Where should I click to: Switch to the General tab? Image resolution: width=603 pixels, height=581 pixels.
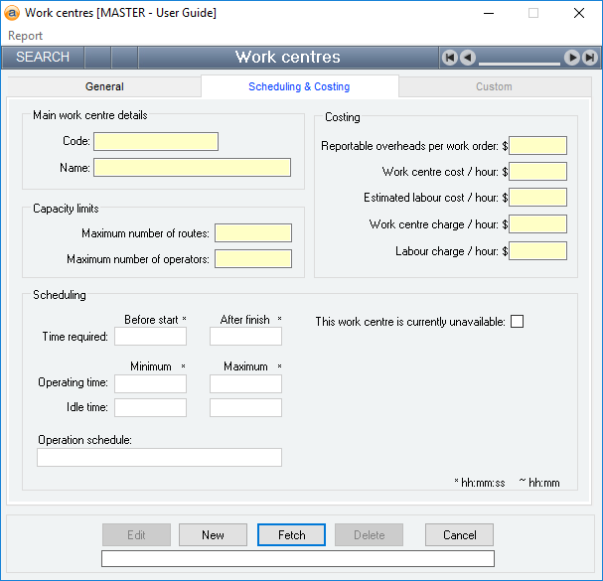pyautogui.click(x=104, y=86)
